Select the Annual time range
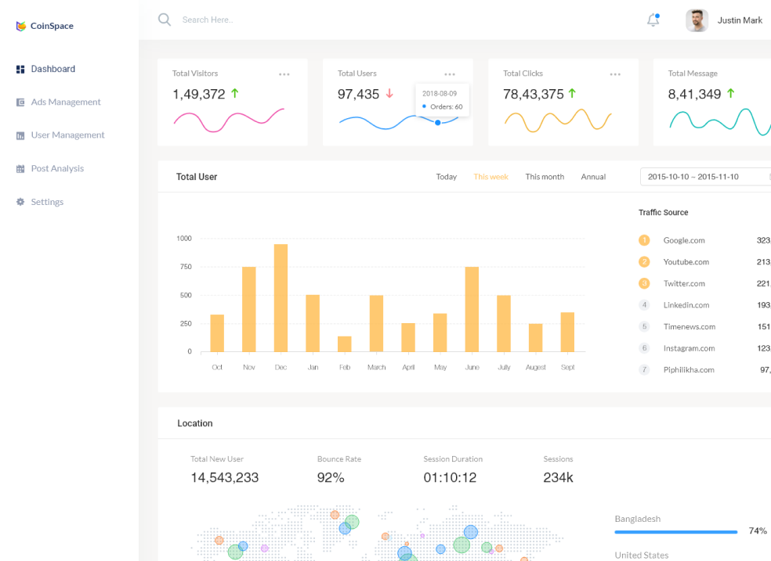 (x=593, y=177)
